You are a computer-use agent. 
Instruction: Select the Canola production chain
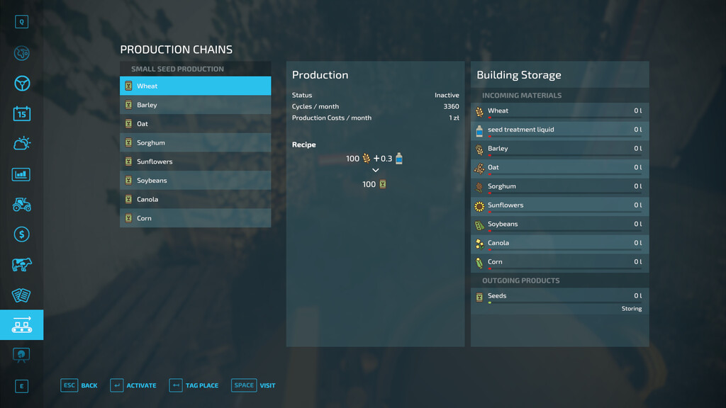click(x=195, y=200)
